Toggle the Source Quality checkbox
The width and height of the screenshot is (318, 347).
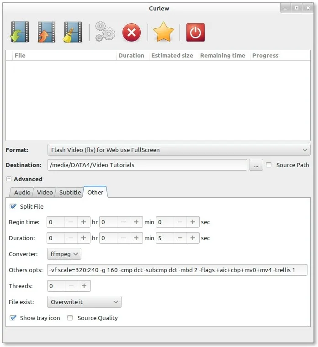point(70,318)
